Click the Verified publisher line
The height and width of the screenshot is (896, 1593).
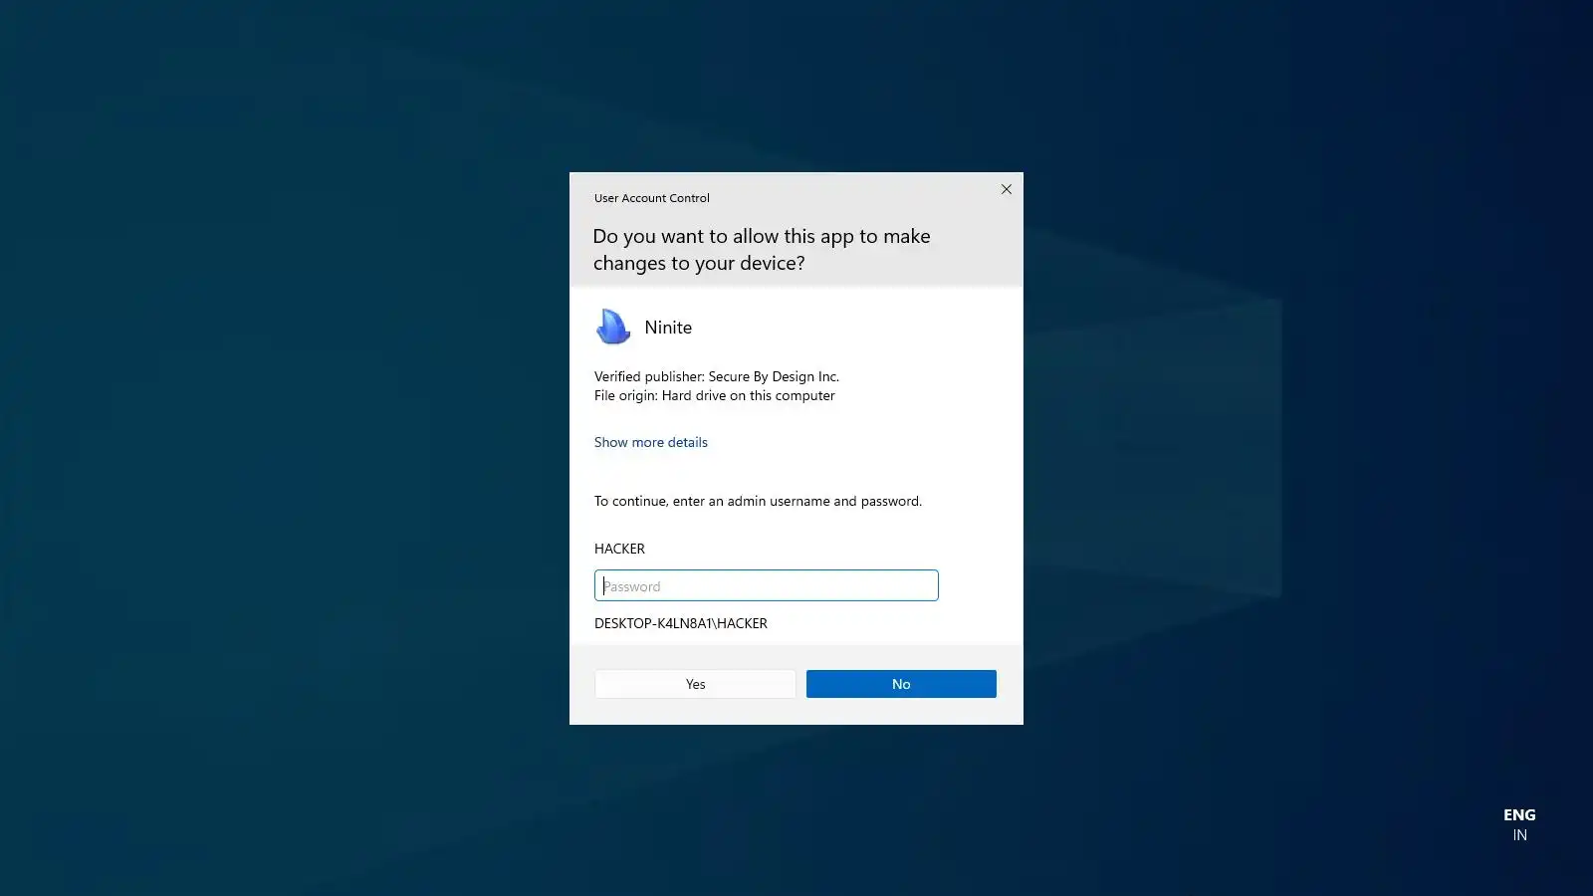pyautogui.click(x=717, y=376)
